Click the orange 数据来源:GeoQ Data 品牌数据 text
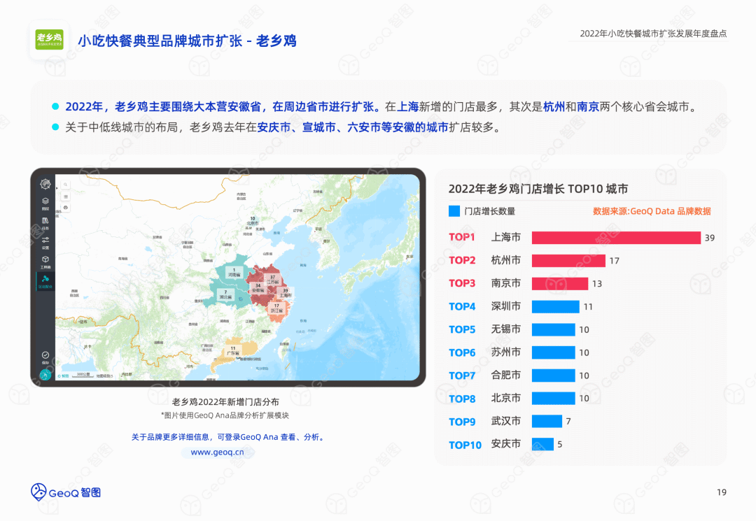The height and width of the screenshot is (521, 756). [x=652, y=211]
